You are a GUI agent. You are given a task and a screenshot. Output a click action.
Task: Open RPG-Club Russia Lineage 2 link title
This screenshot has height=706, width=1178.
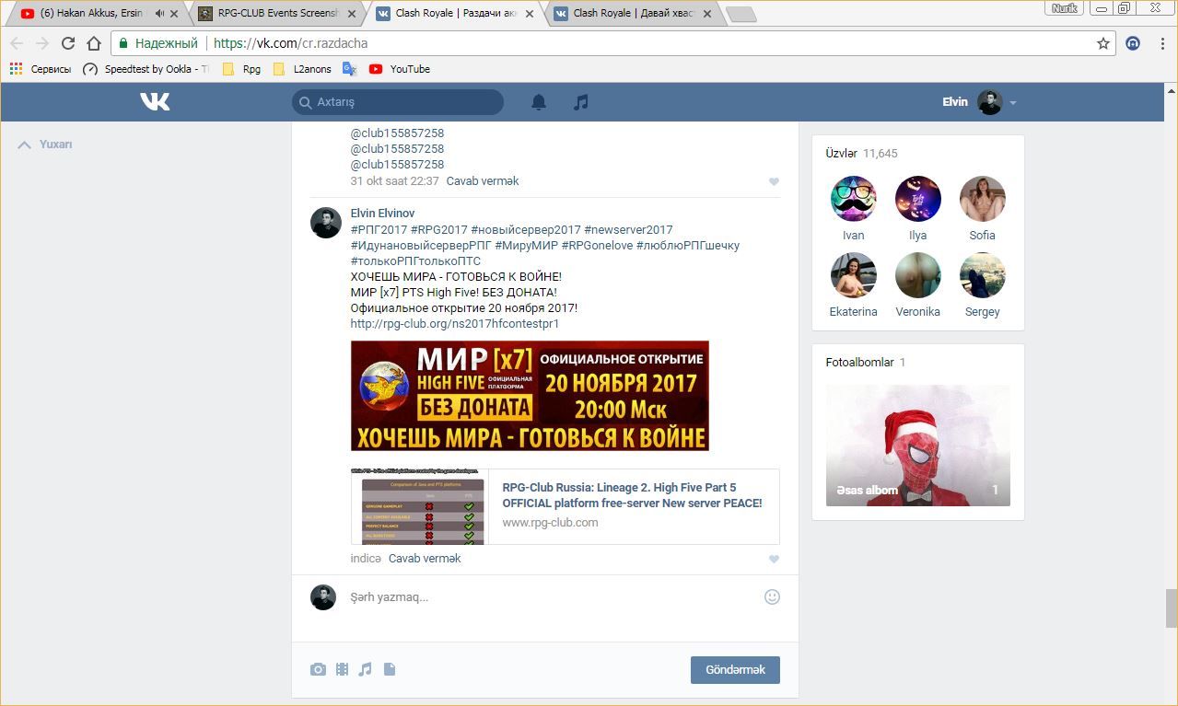[632, 495]
